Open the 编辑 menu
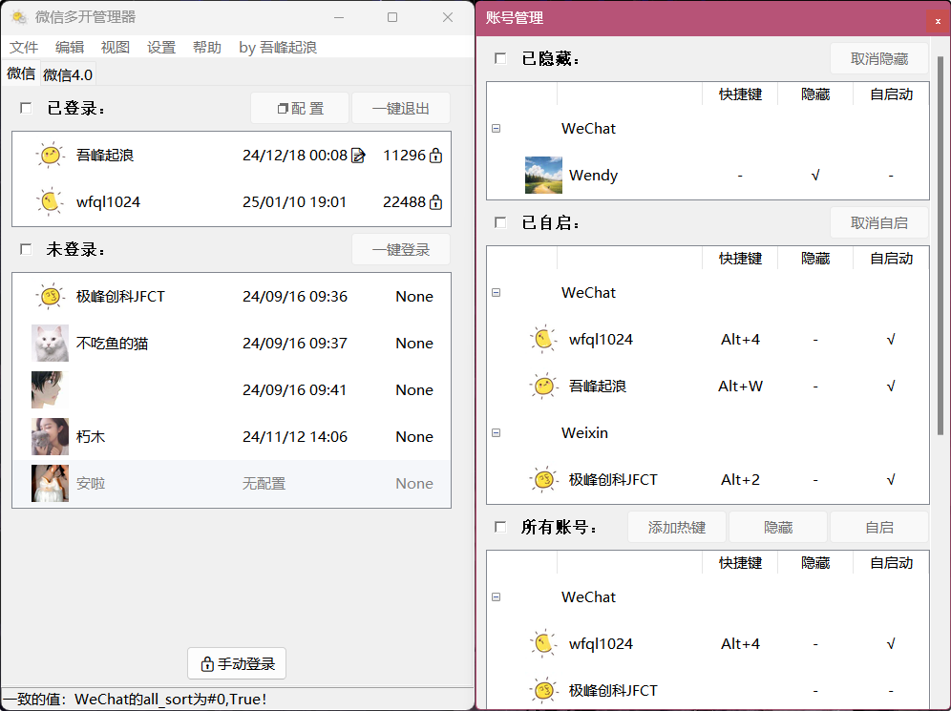 pos(70,48)
